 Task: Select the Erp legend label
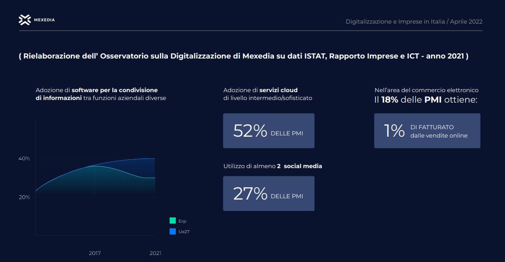[182, 221]
